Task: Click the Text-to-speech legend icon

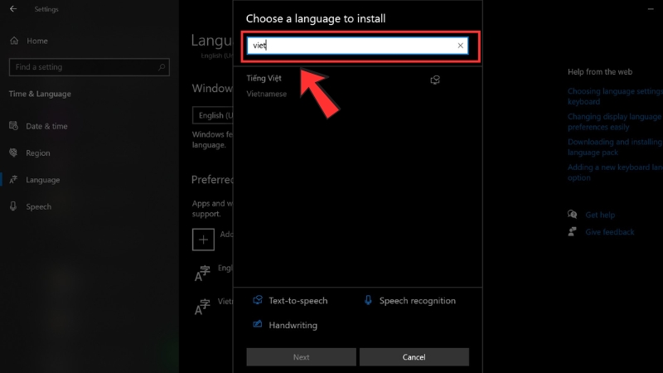Action: 258,301
